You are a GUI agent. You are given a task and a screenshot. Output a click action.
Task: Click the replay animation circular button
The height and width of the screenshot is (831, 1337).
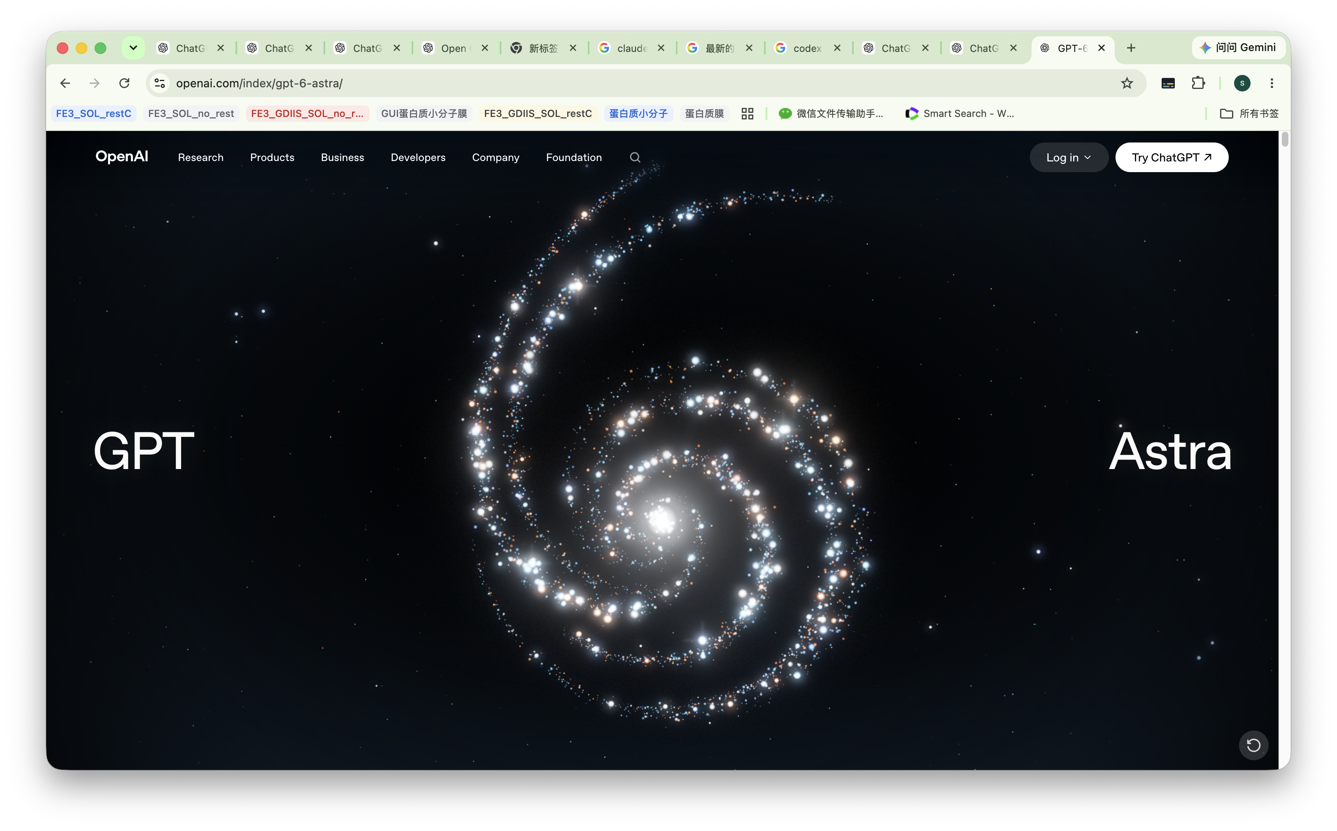tap(1253, 745)
